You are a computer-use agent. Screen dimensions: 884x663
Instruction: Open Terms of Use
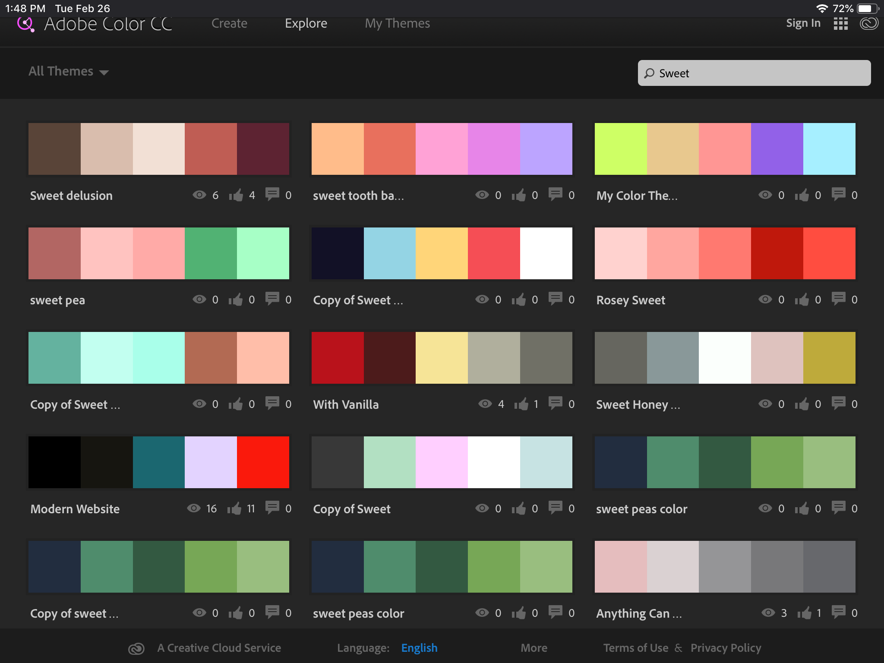pyautogui.click(x=636, y=648)
